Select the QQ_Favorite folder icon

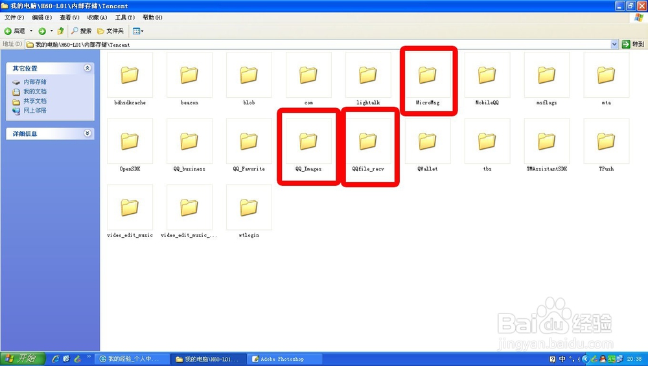[249, 141]
